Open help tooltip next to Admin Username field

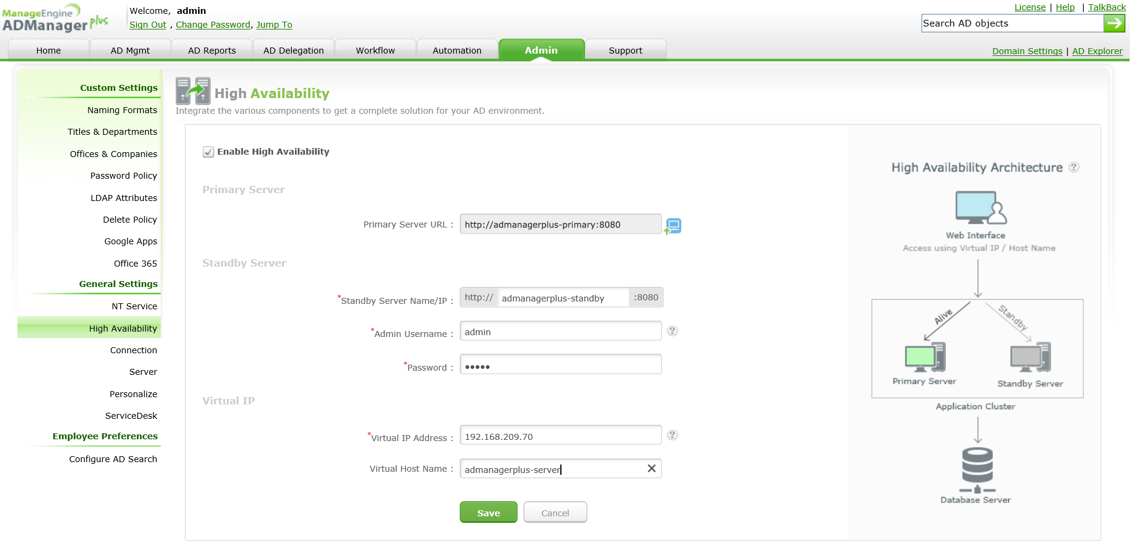[x=672, y=331]
